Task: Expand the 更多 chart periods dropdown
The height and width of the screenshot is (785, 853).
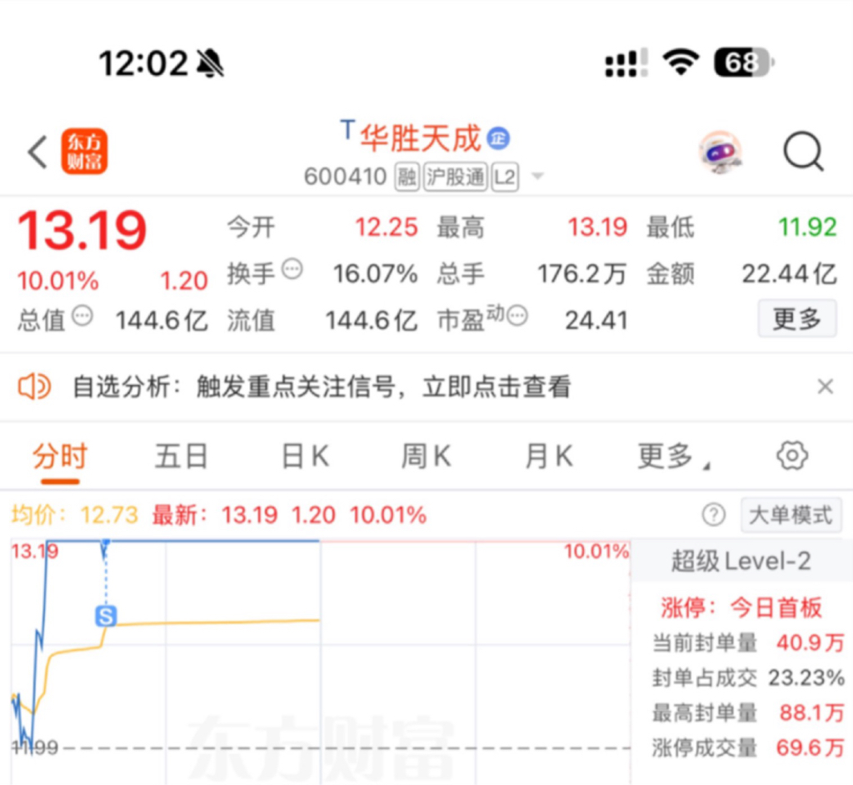Action: tap(674, 456)
